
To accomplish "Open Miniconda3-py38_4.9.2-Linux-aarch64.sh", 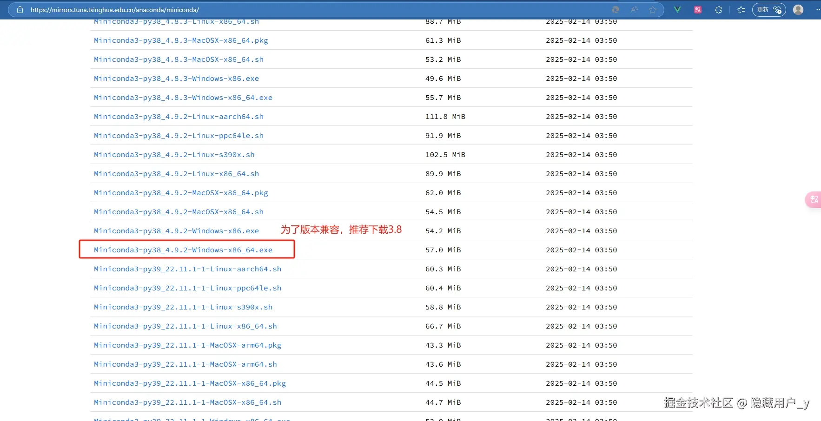I will (x=179, y=116).
